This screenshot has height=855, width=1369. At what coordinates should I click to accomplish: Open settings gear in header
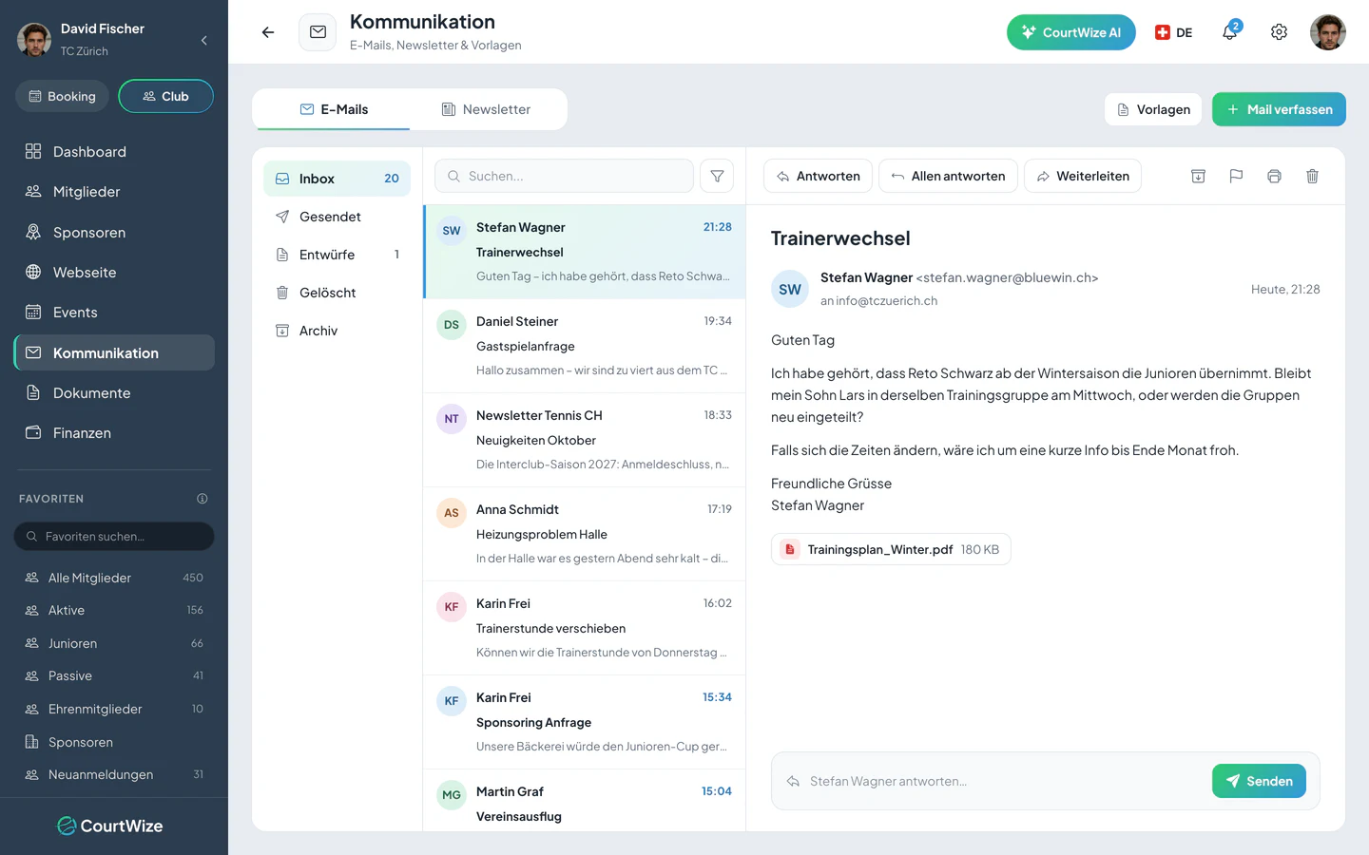1279,32
